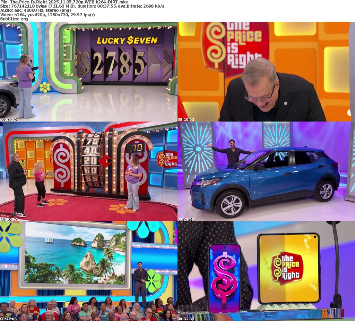Jump to the 00:16:17 timestamp
Screen dimensions: 355x321
point(8,219)
